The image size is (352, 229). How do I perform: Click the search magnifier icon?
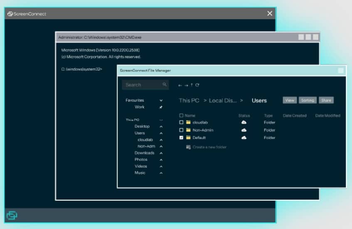click(x=165, y=85)
